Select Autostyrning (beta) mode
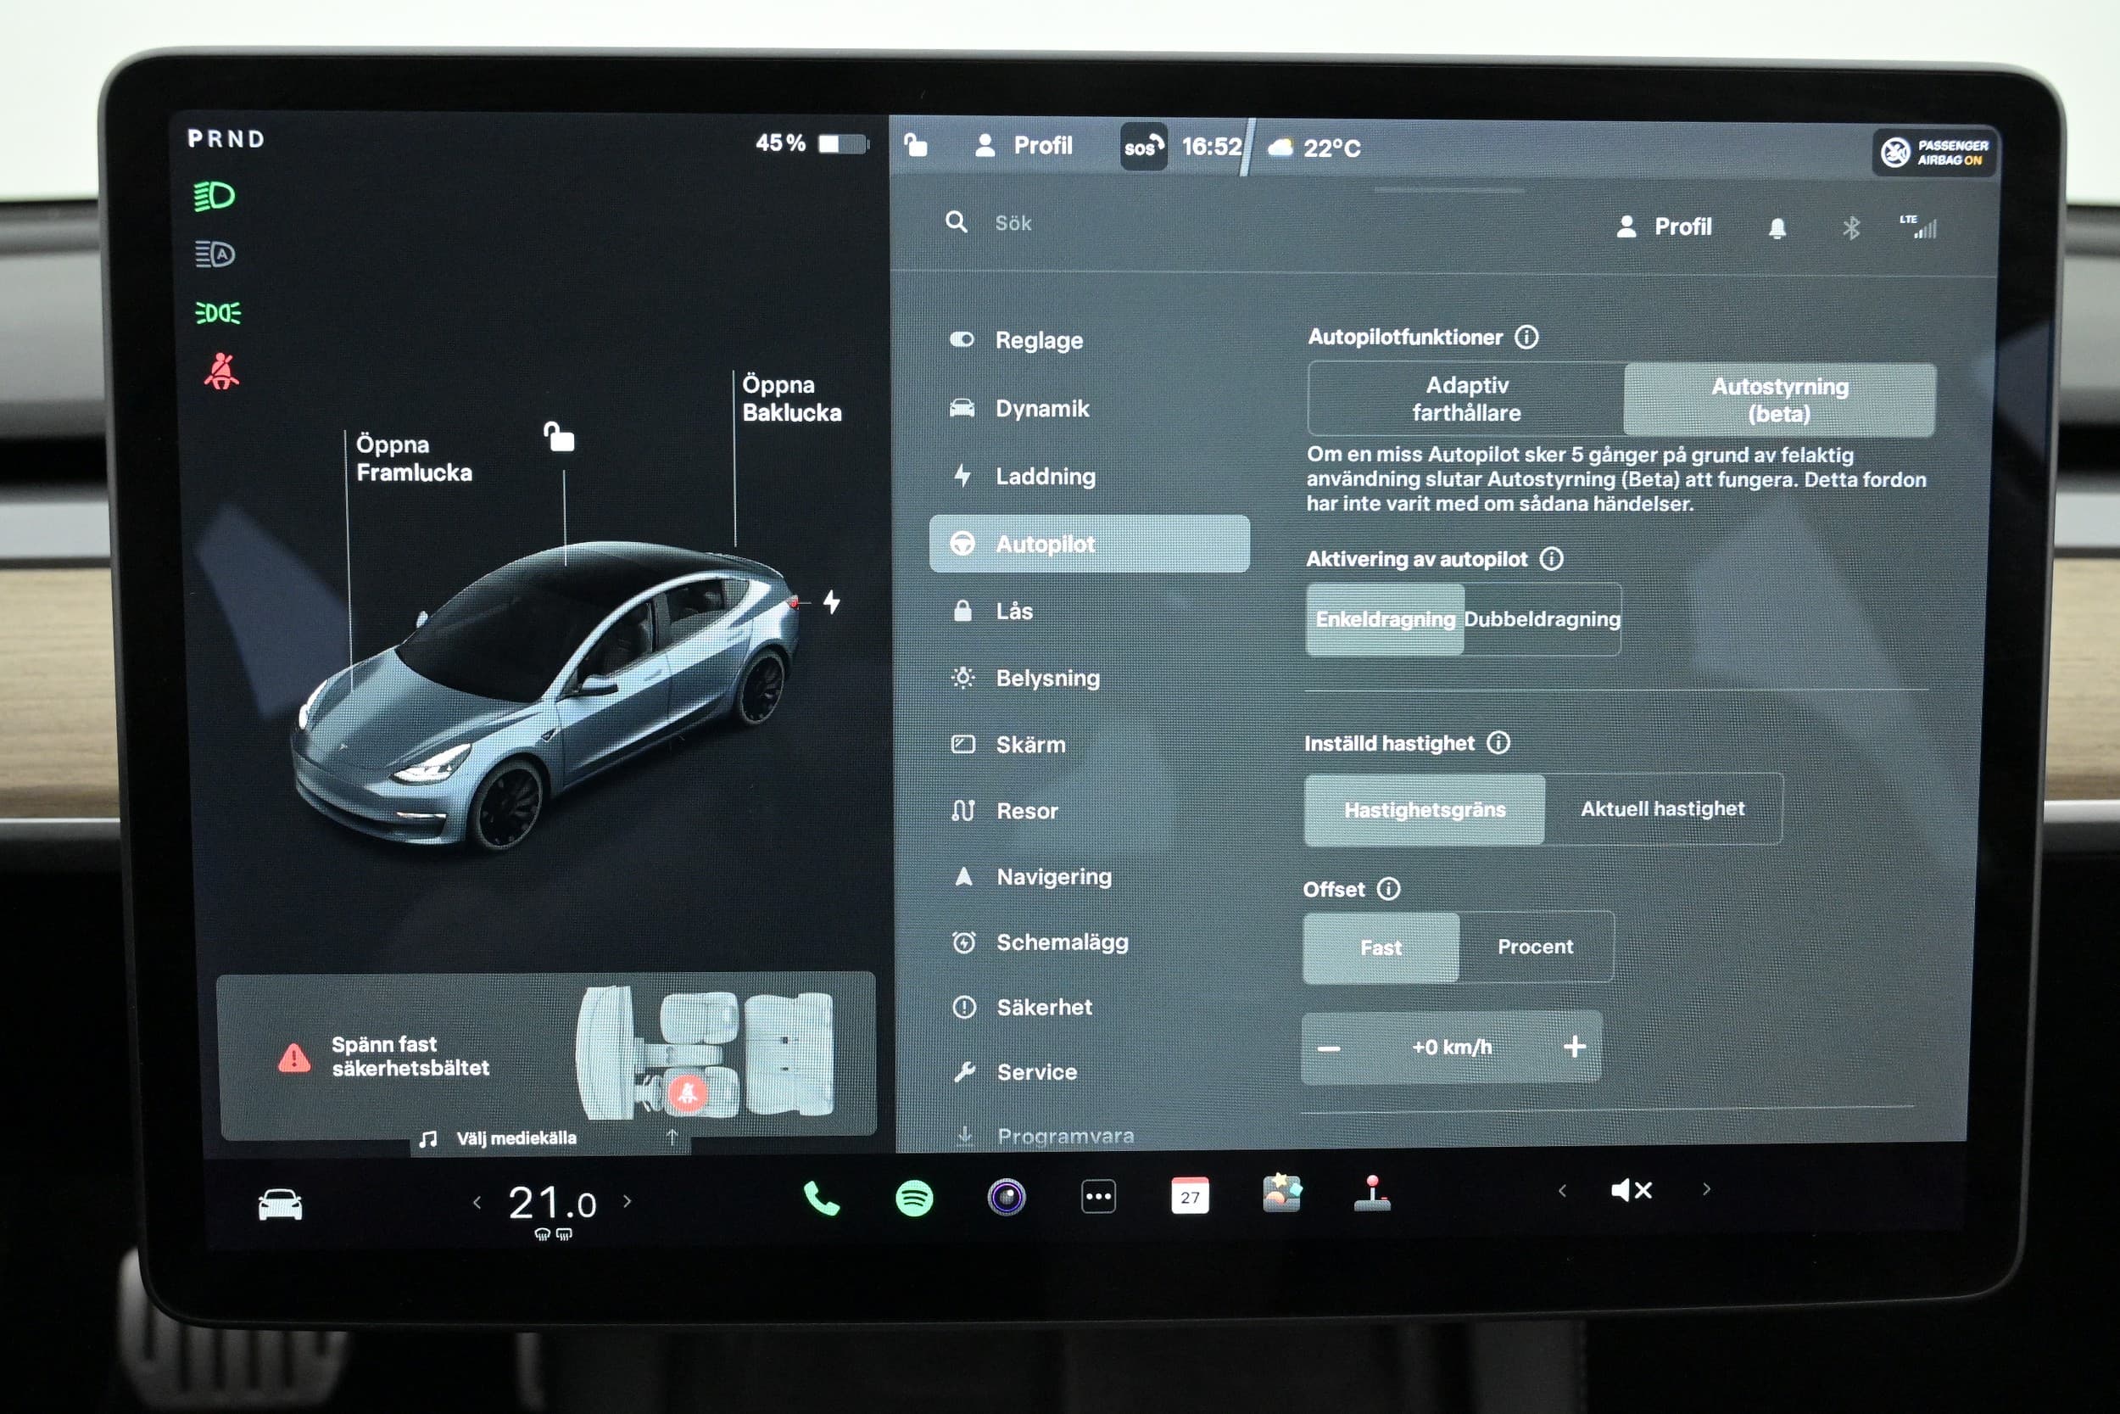The height and width of the screenshot is (1414, 2120). (x=1779, y=400)
